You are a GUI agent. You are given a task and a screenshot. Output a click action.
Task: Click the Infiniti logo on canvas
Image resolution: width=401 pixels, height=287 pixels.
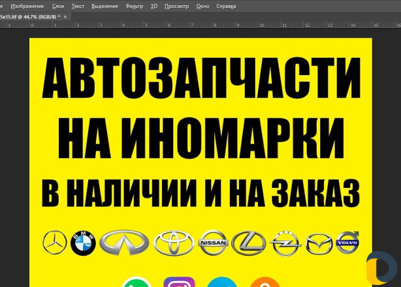(124, 242)
